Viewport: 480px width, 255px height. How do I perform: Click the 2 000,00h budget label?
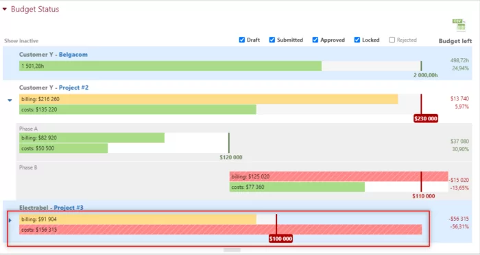(426, 75)
